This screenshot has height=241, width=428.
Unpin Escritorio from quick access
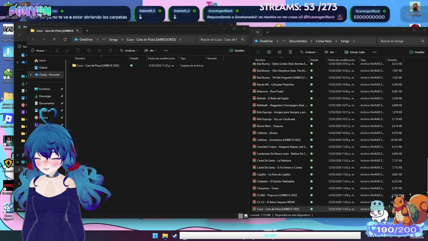coord(62,89)
